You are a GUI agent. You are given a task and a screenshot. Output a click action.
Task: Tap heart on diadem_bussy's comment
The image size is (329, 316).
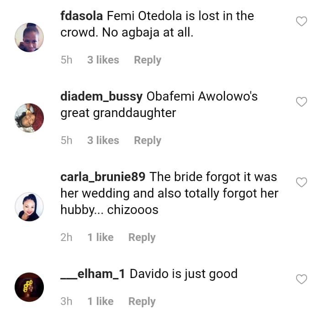point(302,102)
